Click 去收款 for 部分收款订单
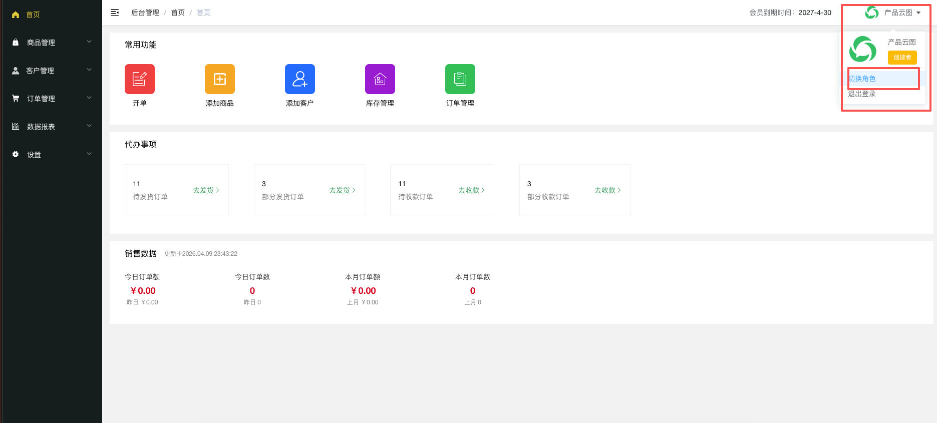Viewport: 937px width, 423px height. pyautogui.click(x=607, y=190)
